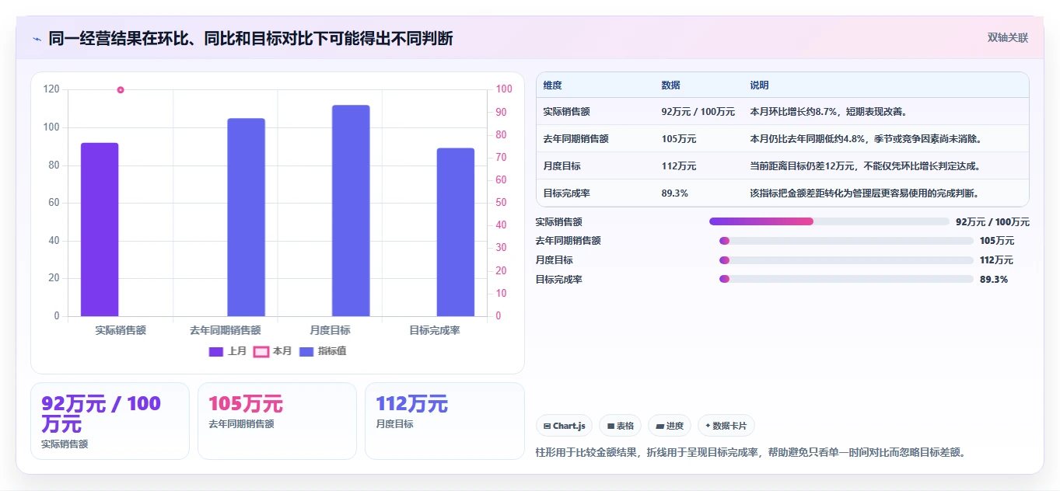
Task: Click the 去年同期销售额 progress bar
Action: point(846,241)
